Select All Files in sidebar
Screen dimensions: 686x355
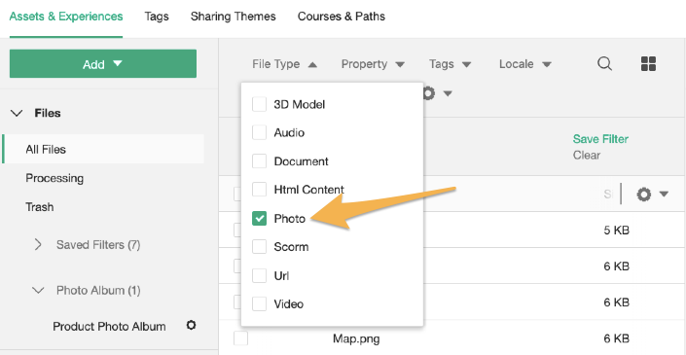(103, 149)
